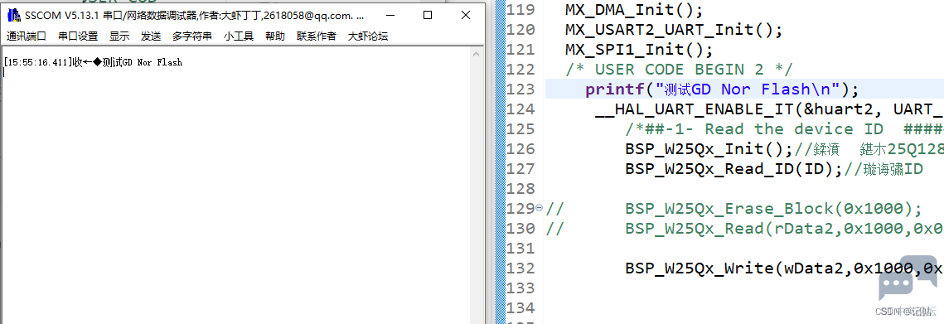944x324 pixels.
Task: Open the 帮助 menu
Action: point(275,36)
